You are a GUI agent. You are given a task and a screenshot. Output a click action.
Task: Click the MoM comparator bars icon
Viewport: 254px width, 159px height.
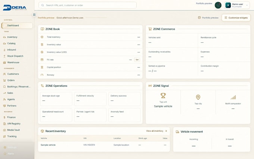[233, 97]
